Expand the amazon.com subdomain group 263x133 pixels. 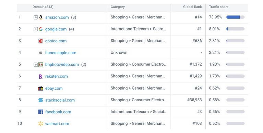click(x=36, y=17)
